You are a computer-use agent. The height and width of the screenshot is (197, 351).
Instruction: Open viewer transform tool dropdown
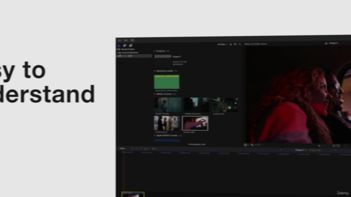[246, 145]
